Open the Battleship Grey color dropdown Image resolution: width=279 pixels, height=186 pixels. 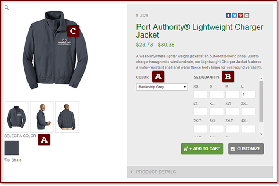162,87
